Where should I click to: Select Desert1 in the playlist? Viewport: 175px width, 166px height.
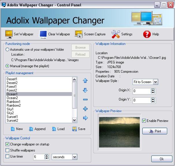coord(39,79)
